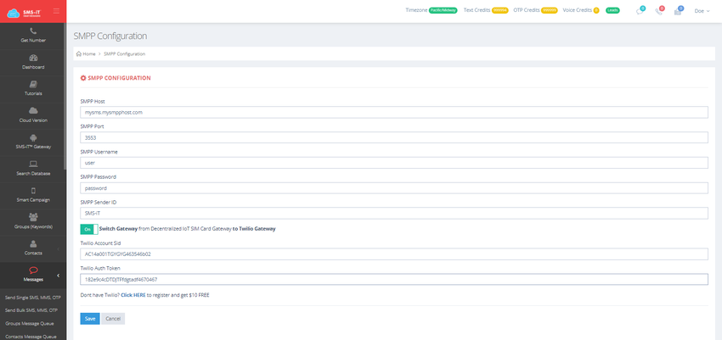The height and width of the screenshot is (340, 722).
Task: Click the SMPP Host input field
Action: pyautogui.click(x=393, y=112)
